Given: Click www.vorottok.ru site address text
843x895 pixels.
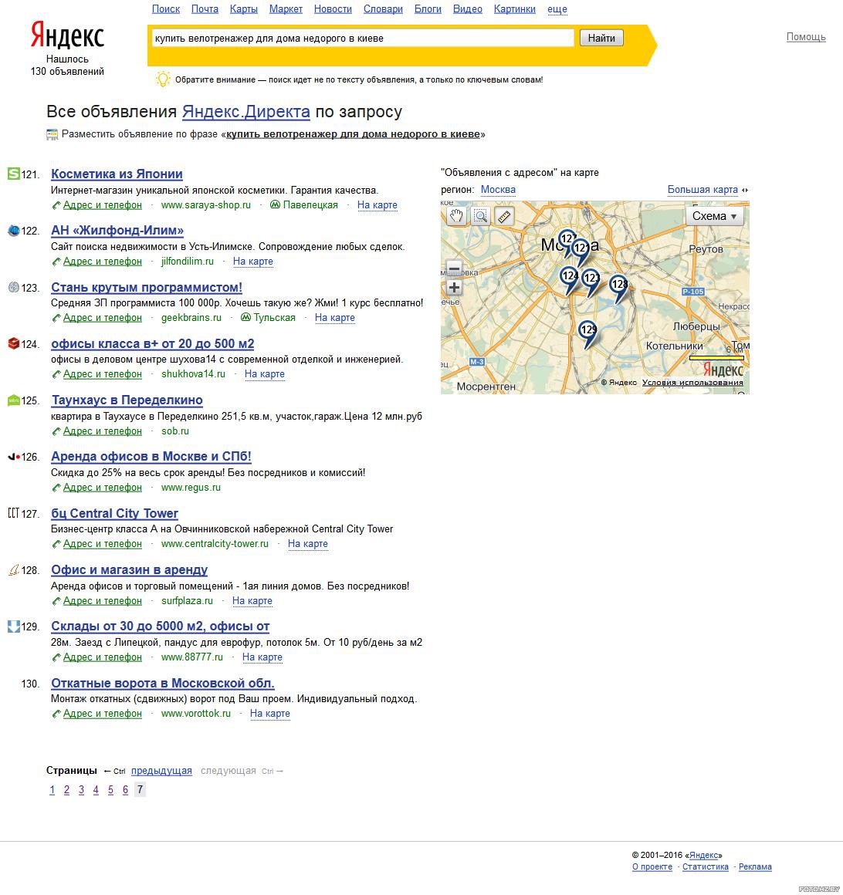Looking at the screenshot, I should tap(196, 714).
